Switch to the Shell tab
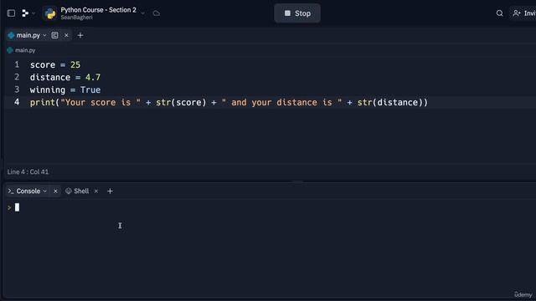The height and width of the screenshot is (301, 536). 77,191
